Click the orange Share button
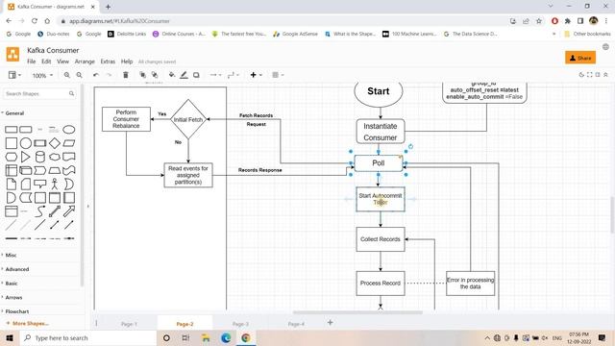Viewport: 615px width, 346px height. (x=580, y=58)
